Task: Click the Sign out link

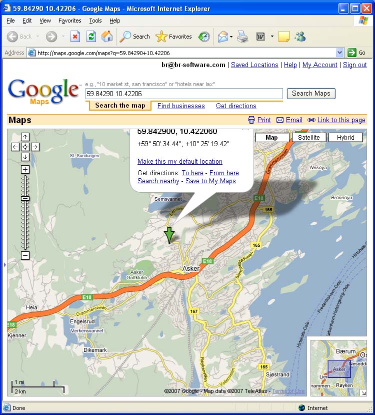Action: click(354, 65)
